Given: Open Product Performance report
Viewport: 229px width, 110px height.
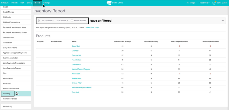Looking at the screenshot, I should [11, 88].
